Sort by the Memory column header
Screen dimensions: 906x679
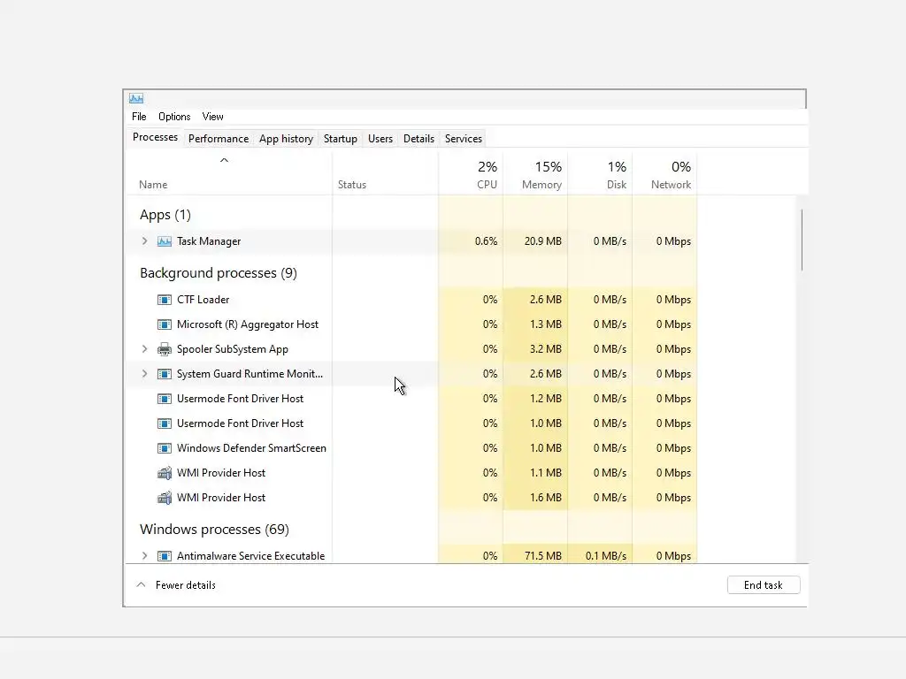click(x=535, y=174)
